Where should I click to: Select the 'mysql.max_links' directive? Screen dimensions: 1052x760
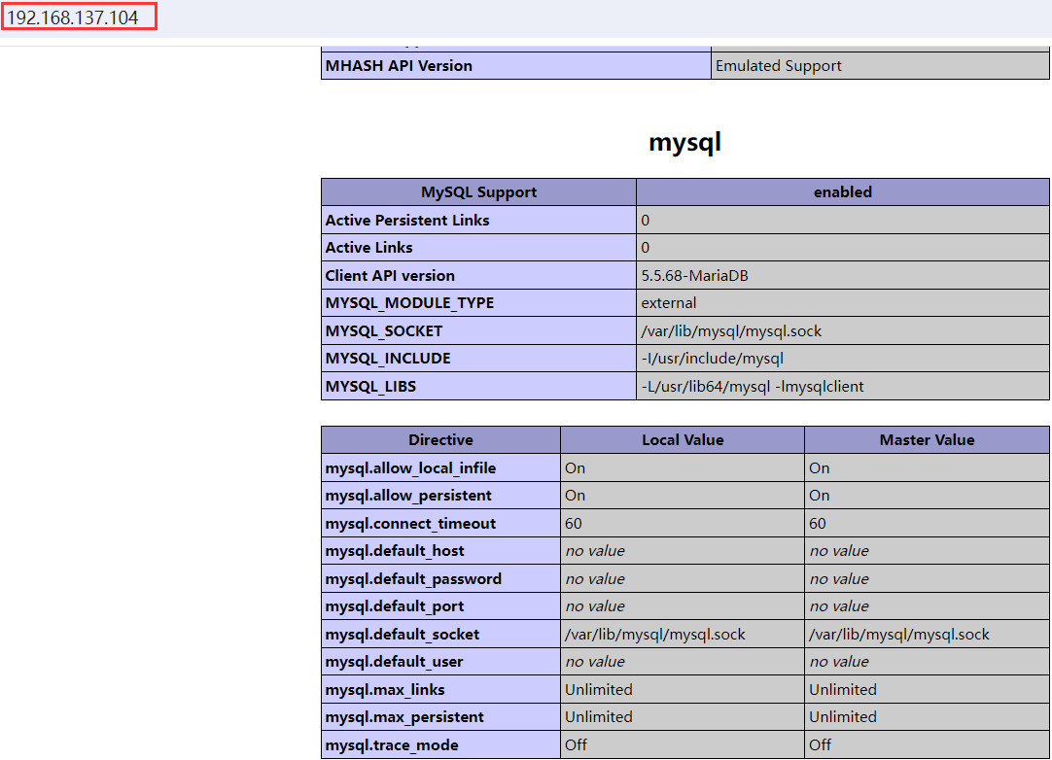[440, 690]
